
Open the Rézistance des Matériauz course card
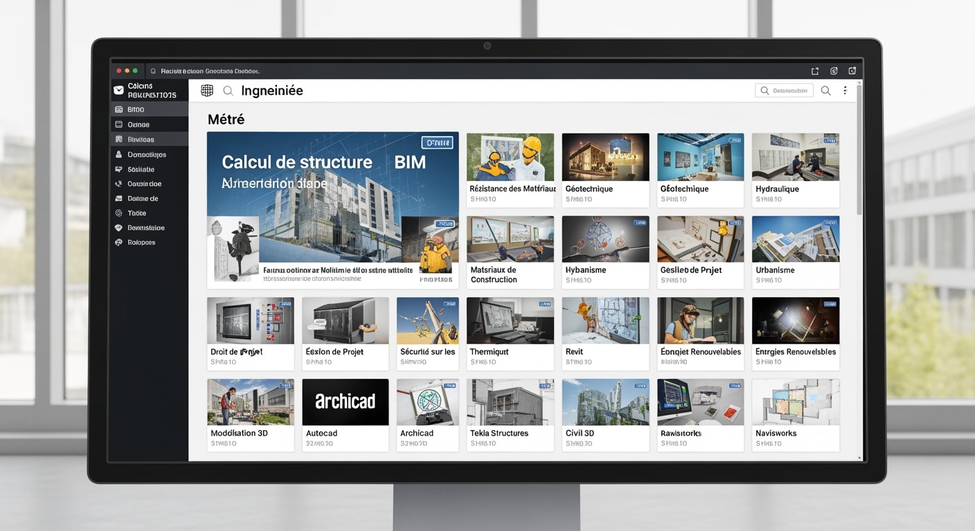click(510, 170)
